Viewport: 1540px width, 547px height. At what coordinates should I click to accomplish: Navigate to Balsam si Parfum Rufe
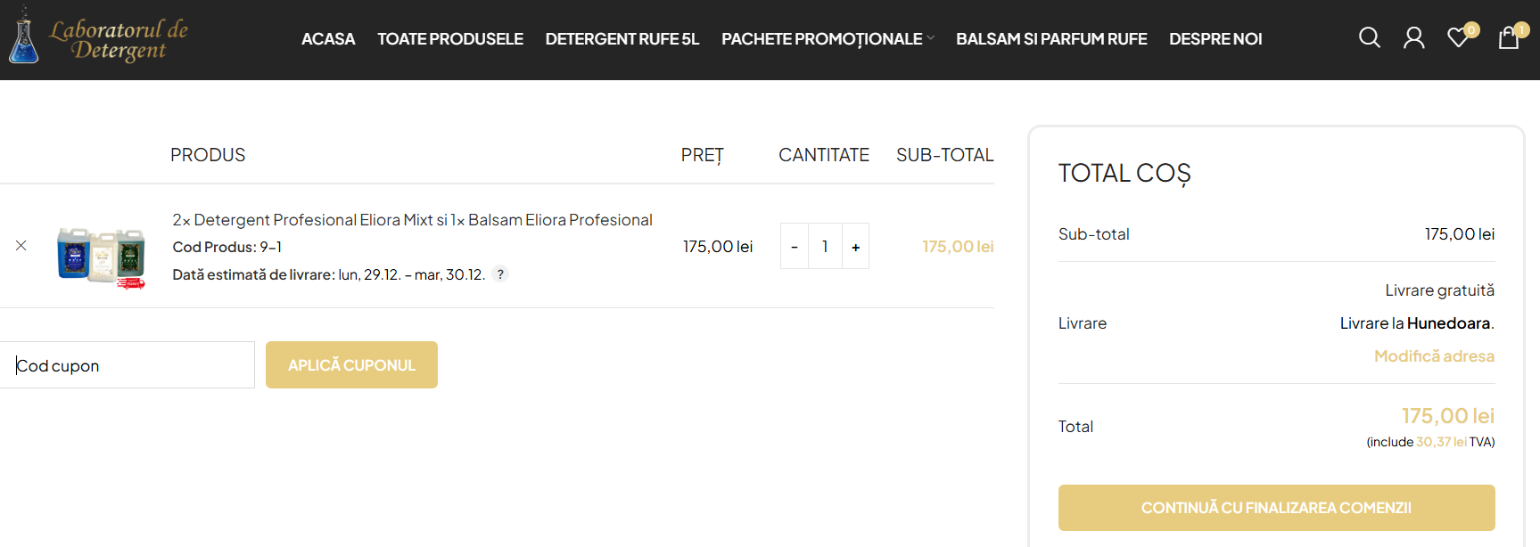[1050, 39]
